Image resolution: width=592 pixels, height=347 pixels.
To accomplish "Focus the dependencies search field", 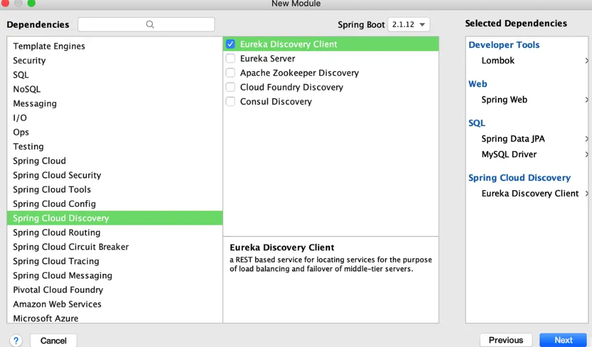I will click(x=146, y=25).
